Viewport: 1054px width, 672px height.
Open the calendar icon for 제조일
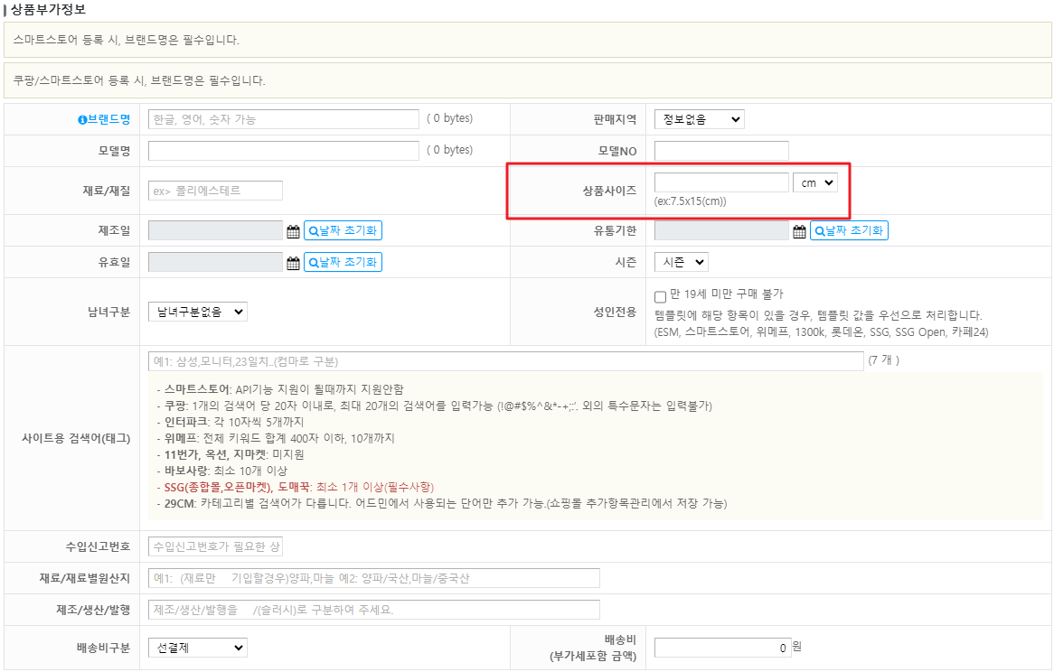(293, 231)
